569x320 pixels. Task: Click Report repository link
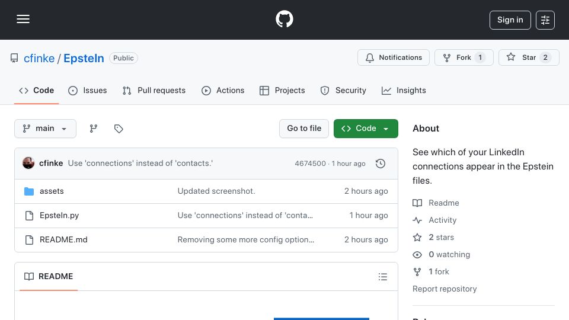[445, 289]
